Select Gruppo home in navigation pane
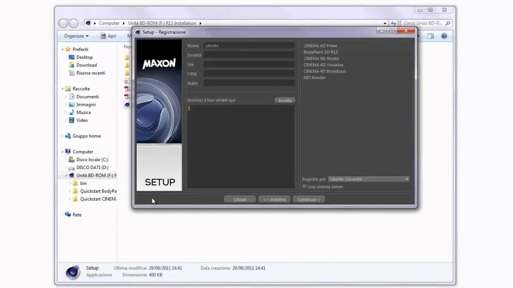This screenshot has height=288, width=513. (87, 136)
